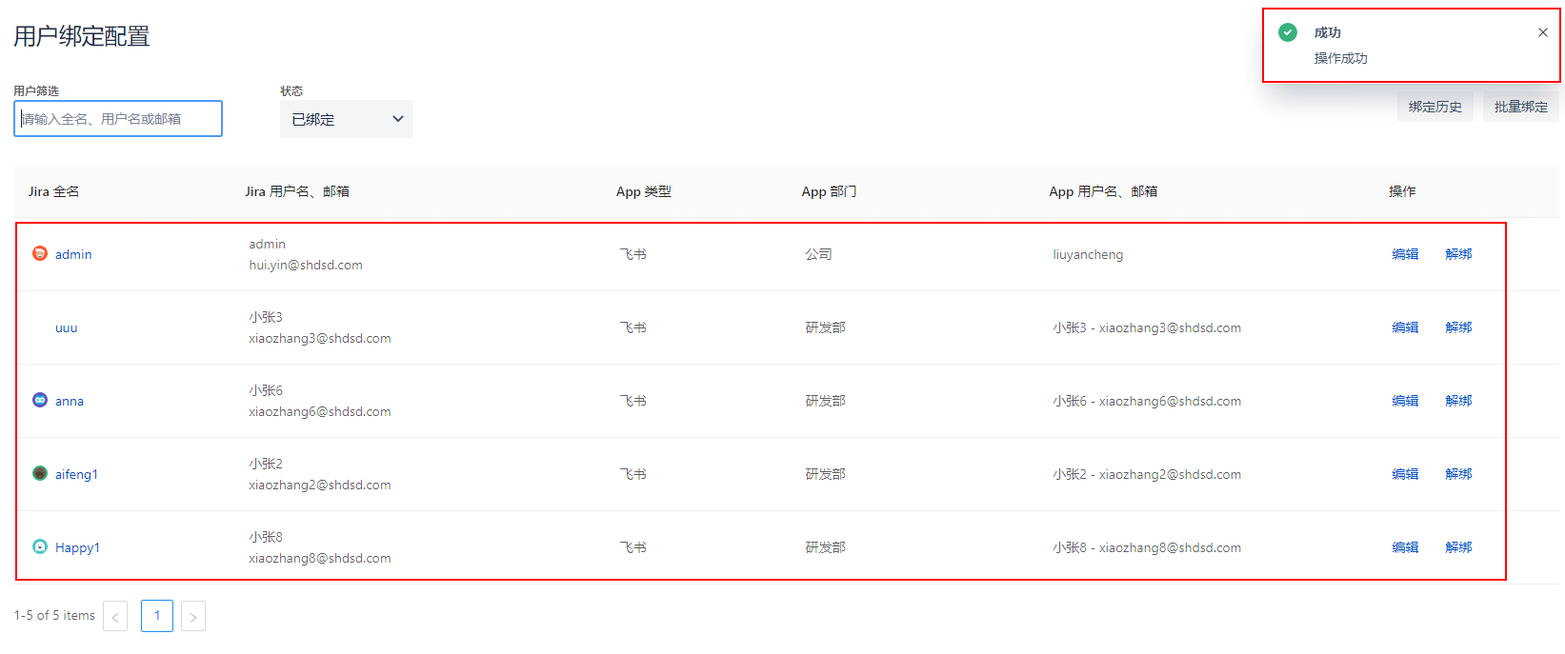Open 绑定历史 binding history
1565x654 pixels.
click(1435, 107)
